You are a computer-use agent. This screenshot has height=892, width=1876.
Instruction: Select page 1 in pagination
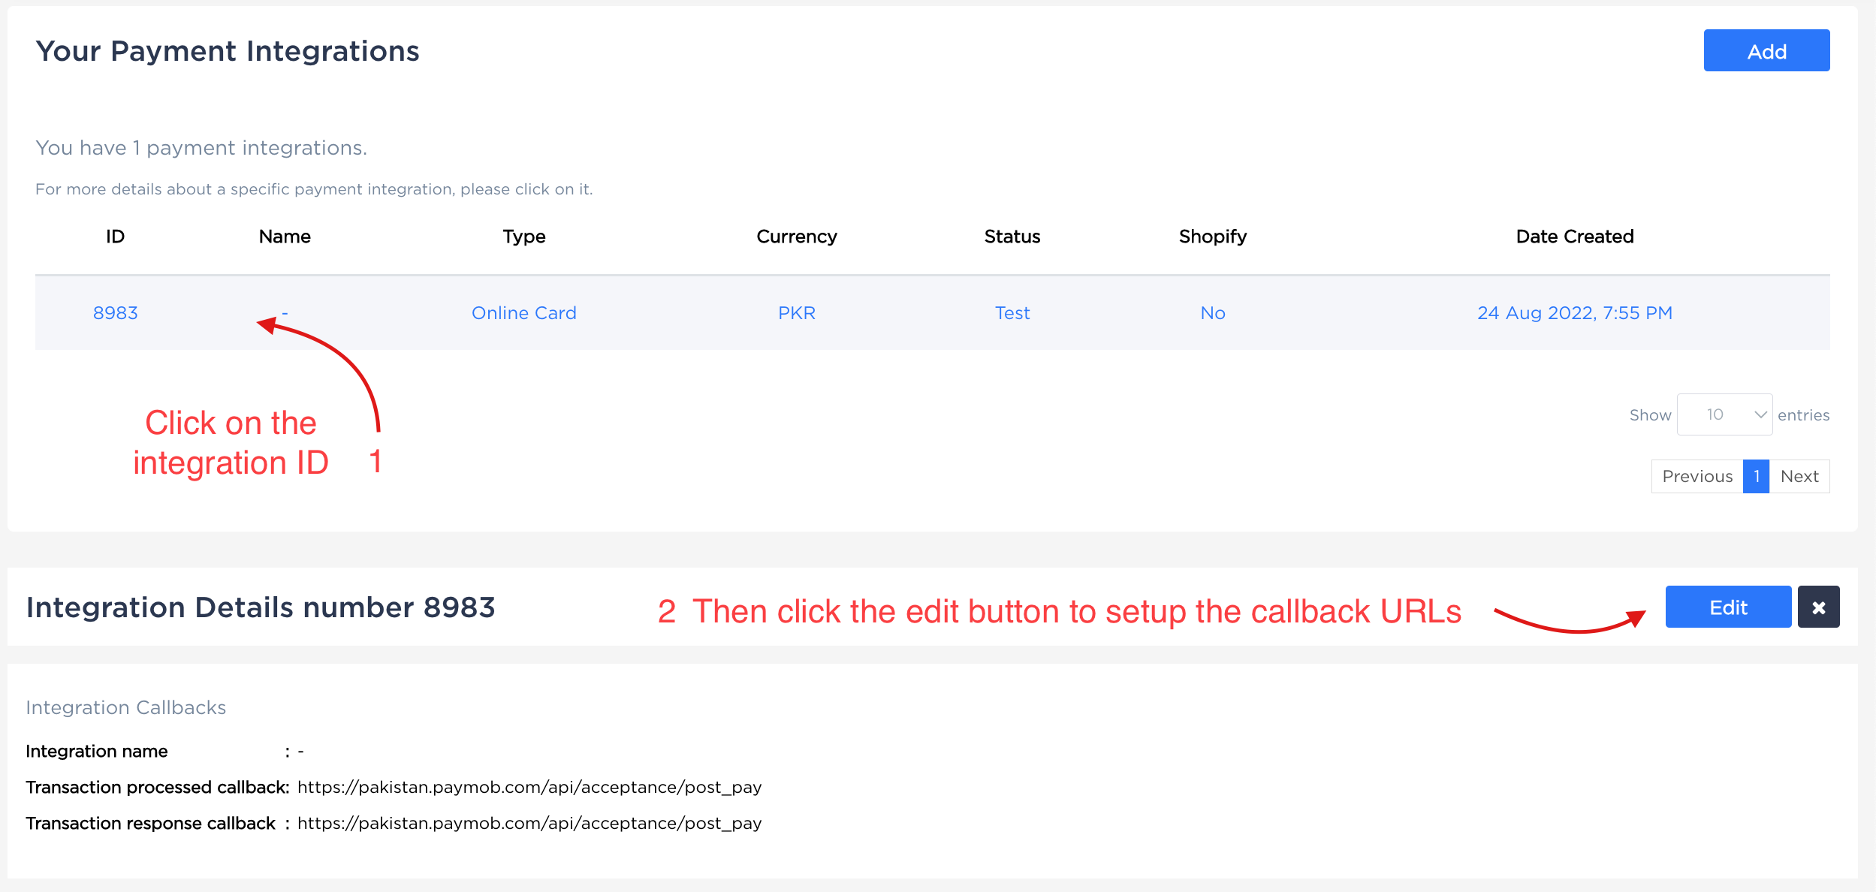(x=1756, y=476)
